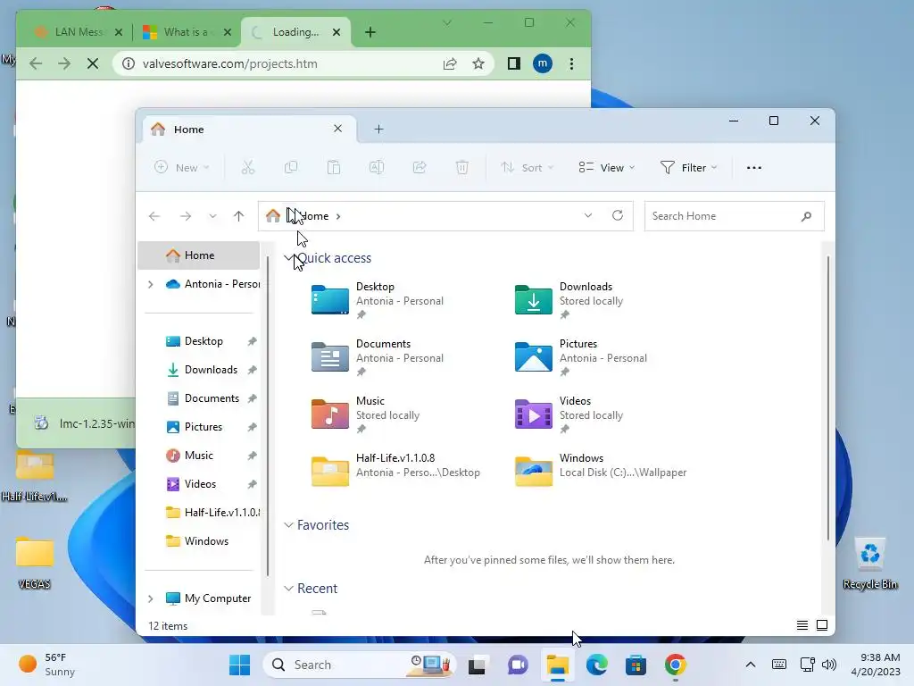914x686 pixels.
Task: Click the search magnifier in Search Home
Action: [x=806, y=216]
